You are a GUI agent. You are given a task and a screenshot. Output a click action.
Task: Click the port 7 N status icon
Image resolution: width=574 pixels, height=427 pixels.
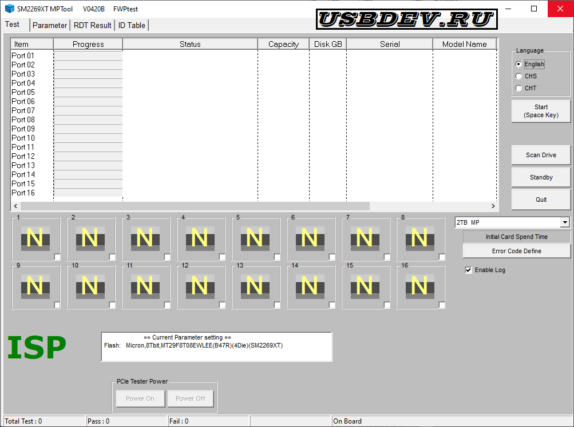pyautogui.click(x=365, y=238)
